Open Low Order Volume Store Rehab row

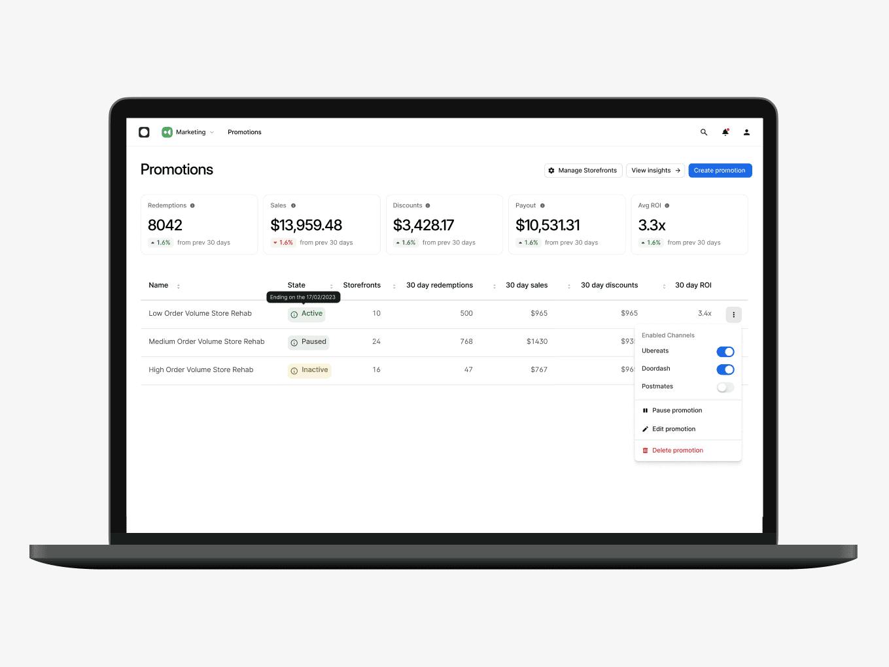(x=200, y=314)
